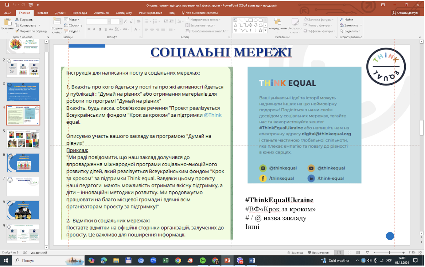Screen dimensions: 425x267
Task: Switch to slide sorter view icon
Action: coord(348,253)
